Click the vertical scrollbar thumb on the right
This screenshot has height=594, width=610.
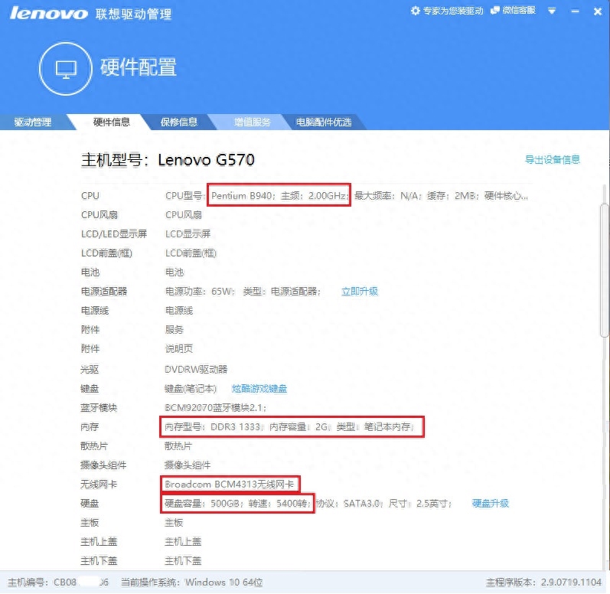pyautogui.click(x=604, y=269)
